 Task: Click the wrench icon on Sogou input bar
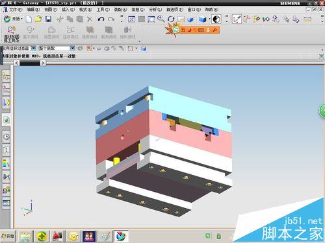(x=214, y=30)
